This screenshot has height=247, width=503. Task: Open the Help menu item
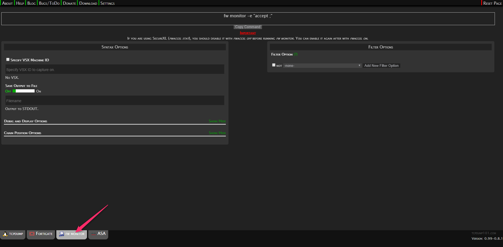pos(20,3)
